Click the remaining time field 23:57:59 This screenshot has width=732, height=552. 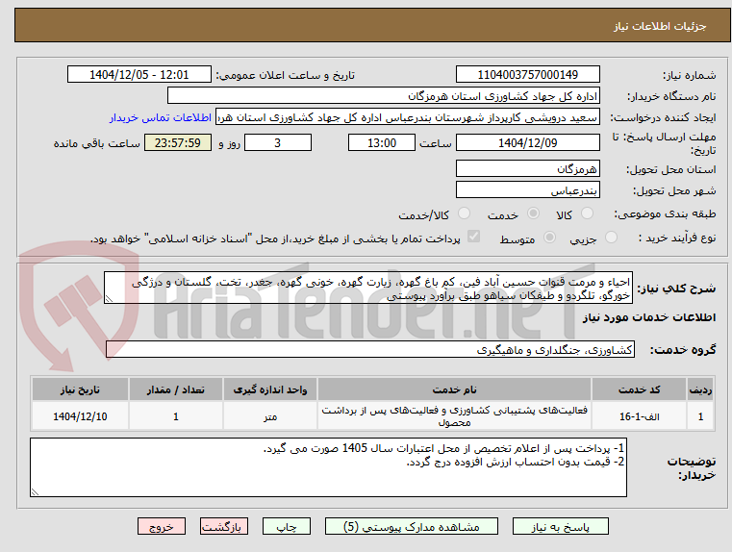click(x=178, y=142)
